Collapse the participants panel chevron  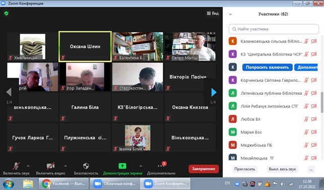point(230,14)
